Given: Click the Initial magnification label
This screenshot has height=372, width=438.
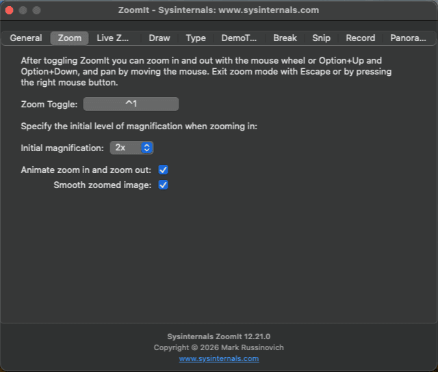Looking at the screenshot, I should coord(62,148).
